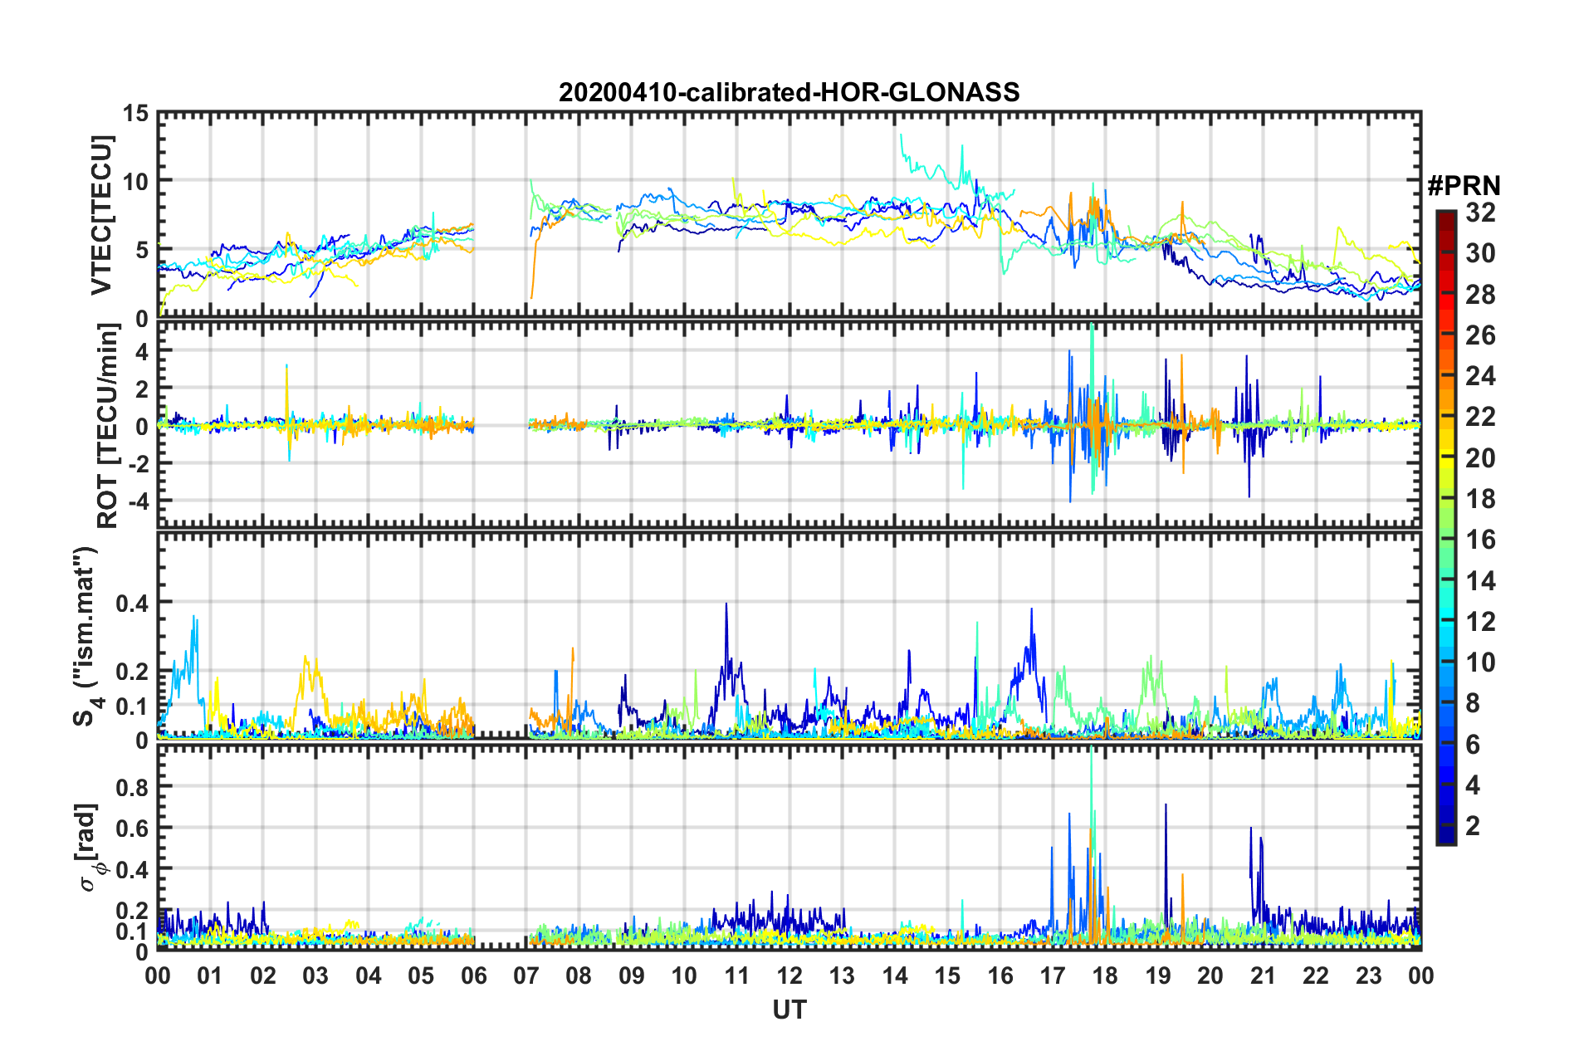Click the green colorbar region near 16

tap(1446, 540)
